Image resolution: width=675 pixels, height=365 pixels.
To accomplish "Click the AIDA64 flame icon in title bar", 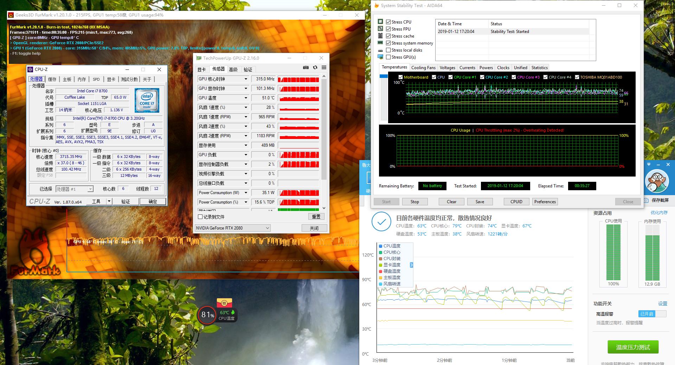I will coord(377,5).
